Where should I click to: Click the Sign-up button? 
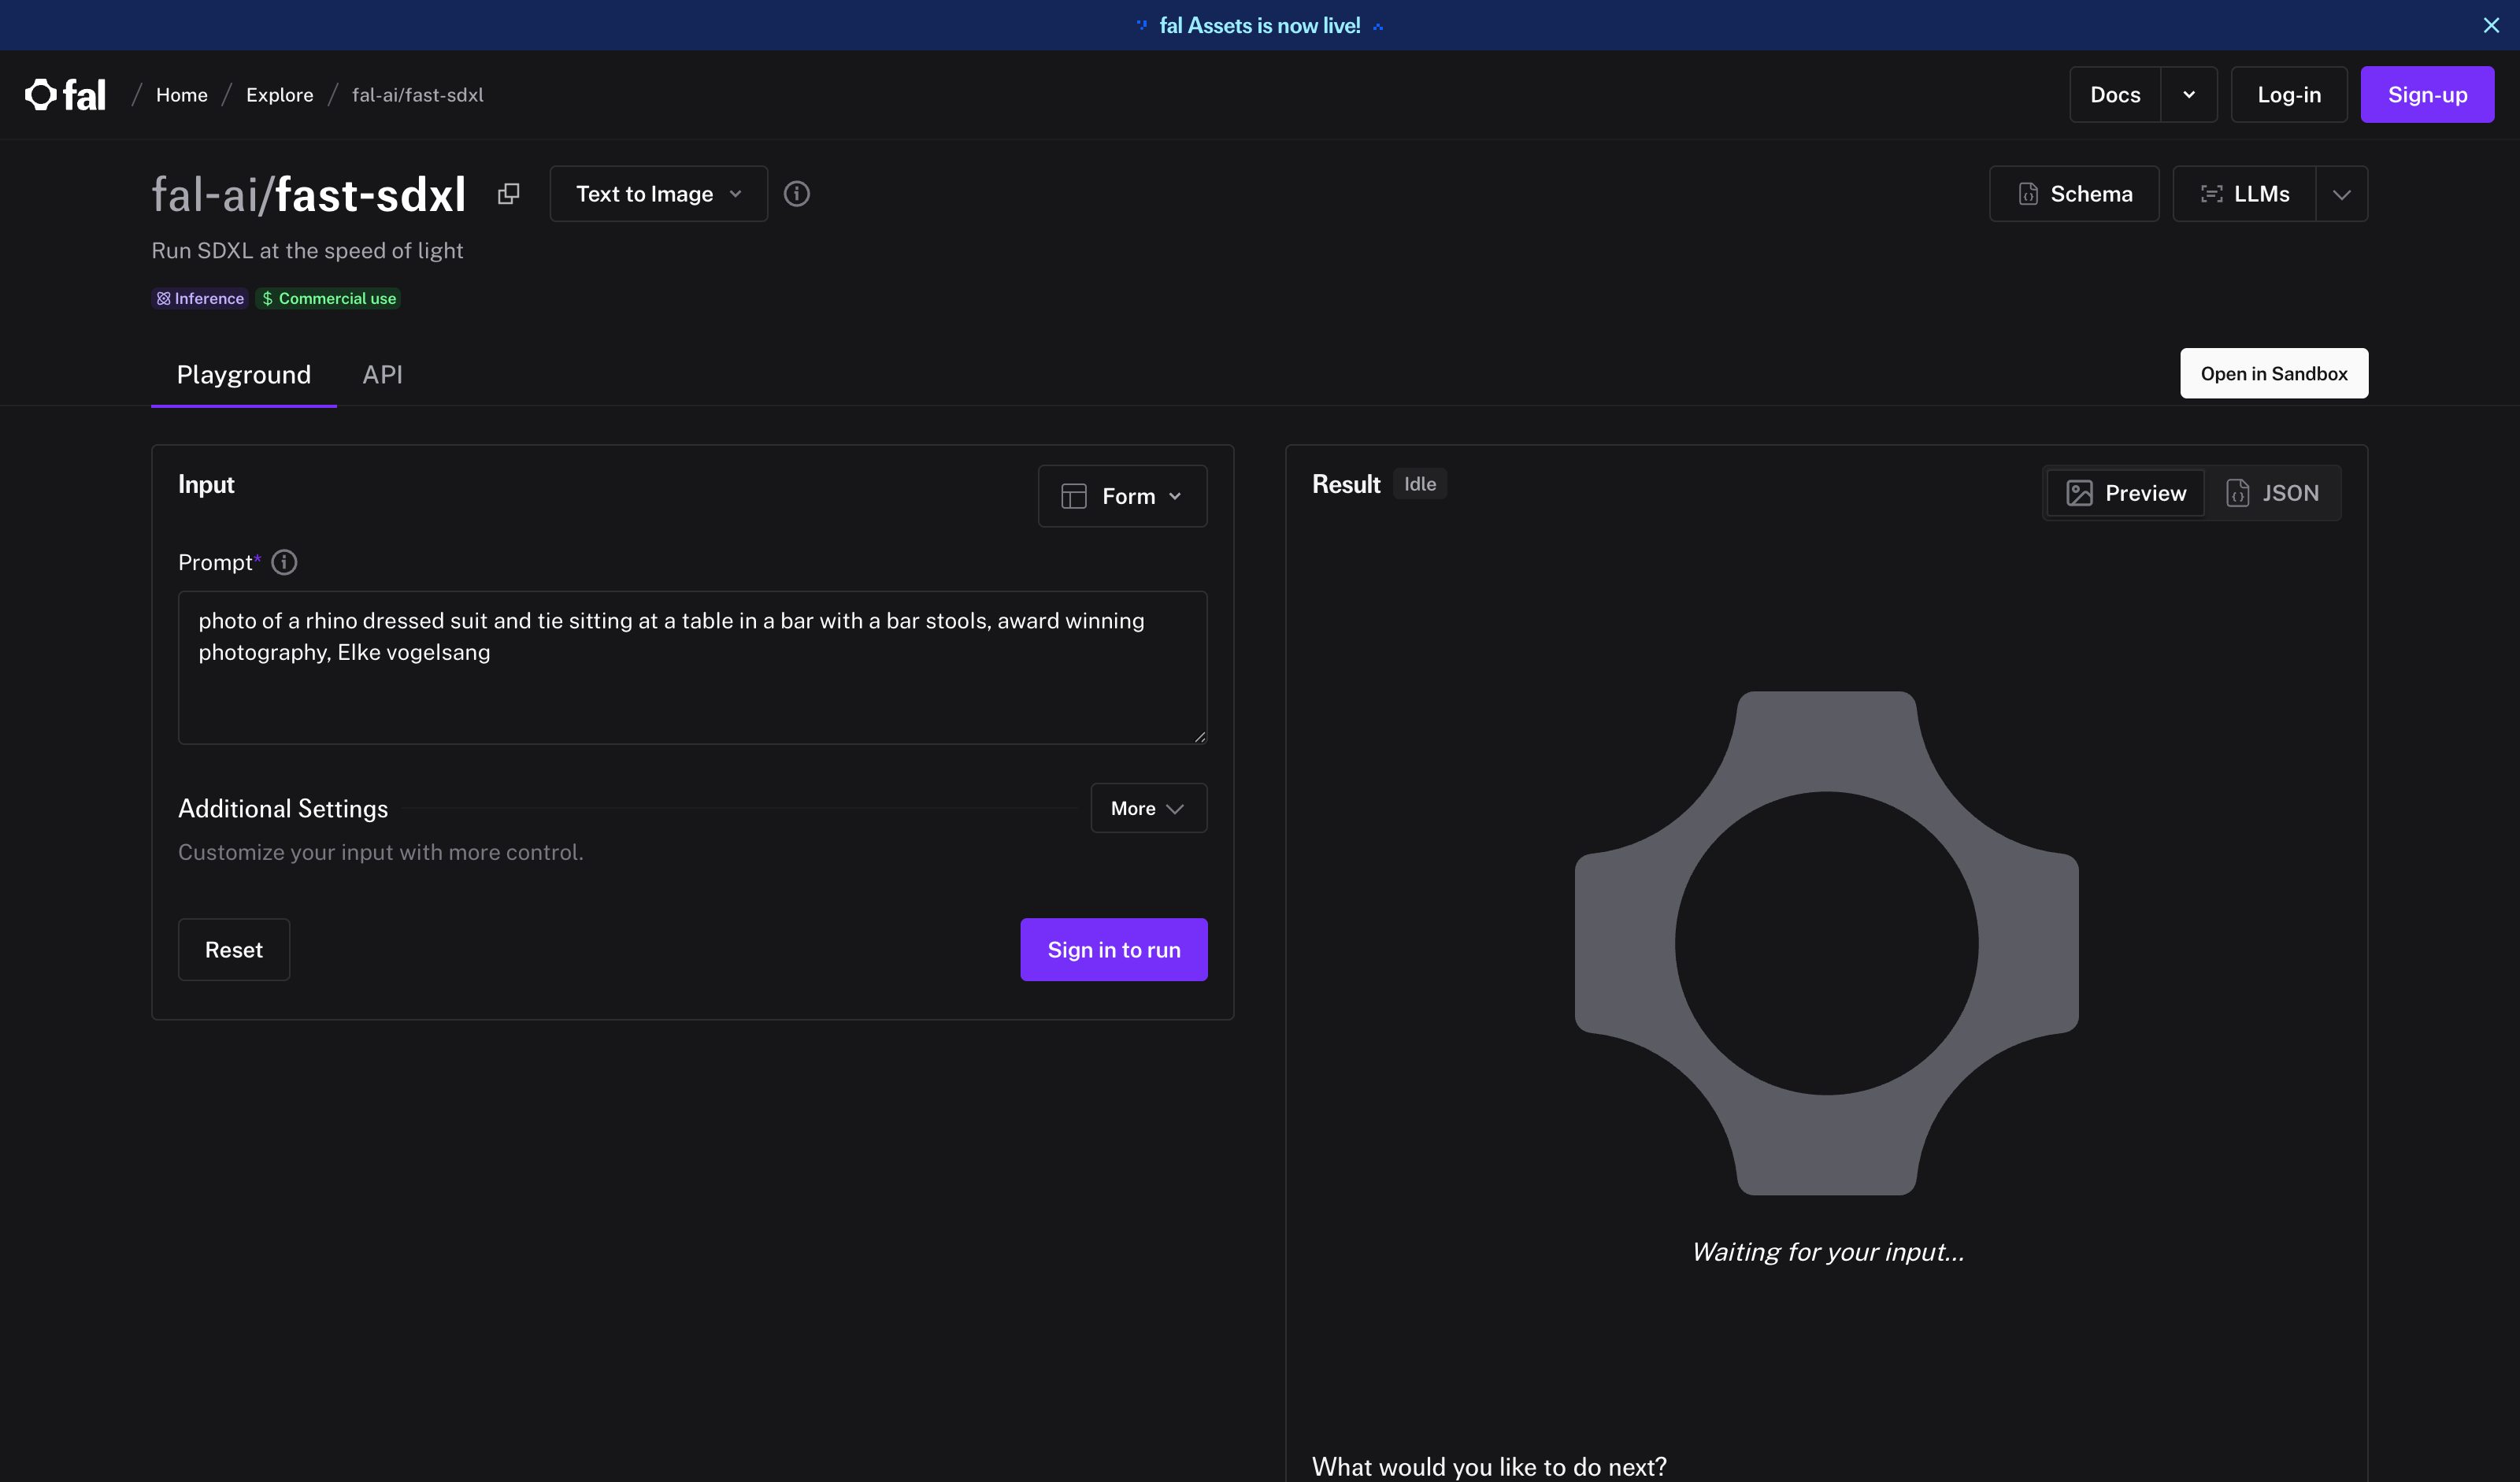[2427, 95]
